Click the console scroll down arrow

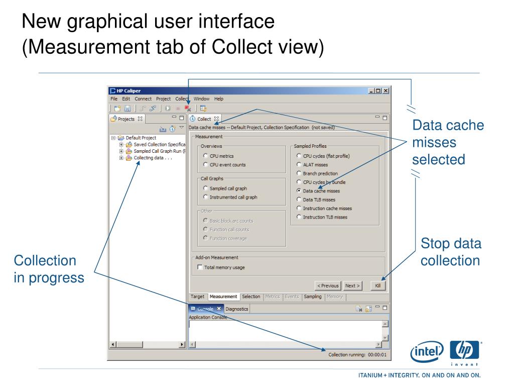[x=385, y=338]
